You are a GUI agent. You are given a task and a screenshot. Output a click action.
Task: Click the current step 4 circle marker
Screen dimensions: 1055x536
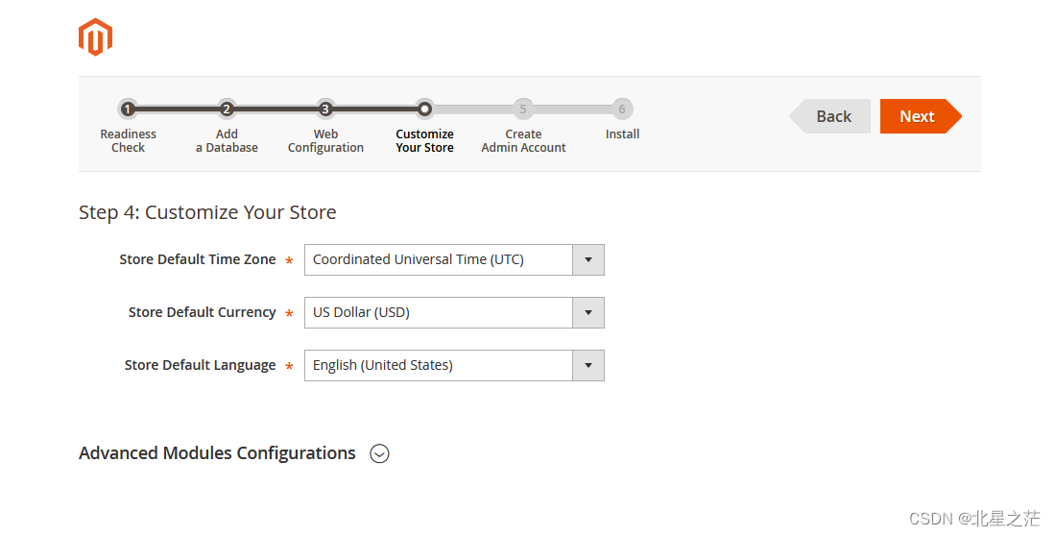[x=424, y=110]
